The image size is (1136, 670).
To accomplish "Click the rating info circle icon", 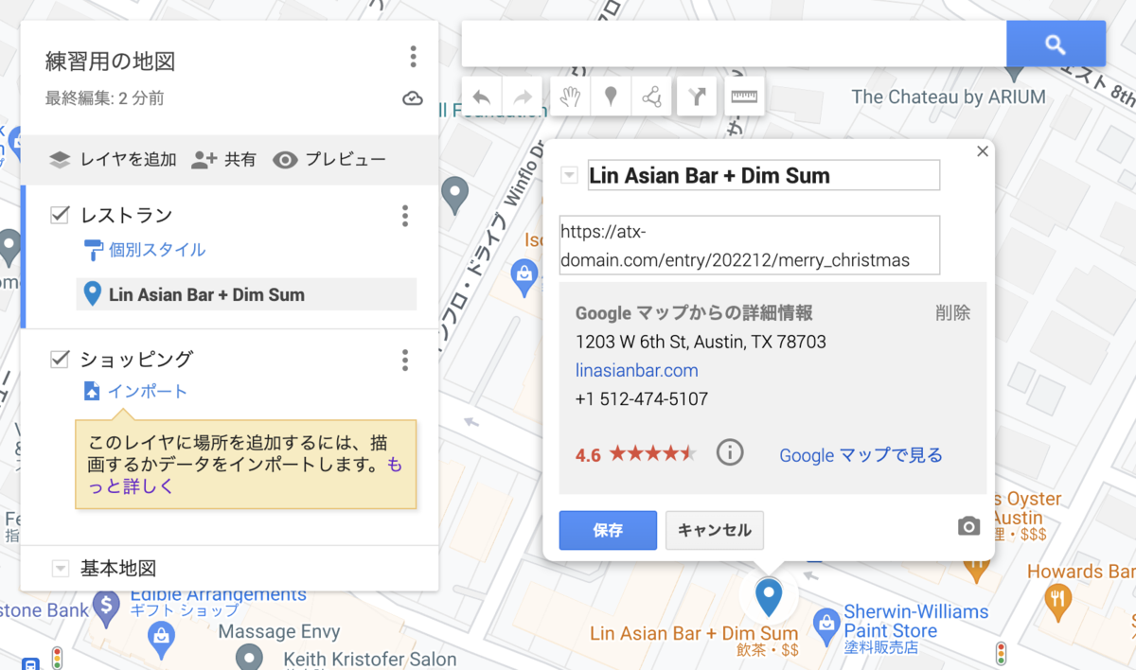I will pos(730,452).
